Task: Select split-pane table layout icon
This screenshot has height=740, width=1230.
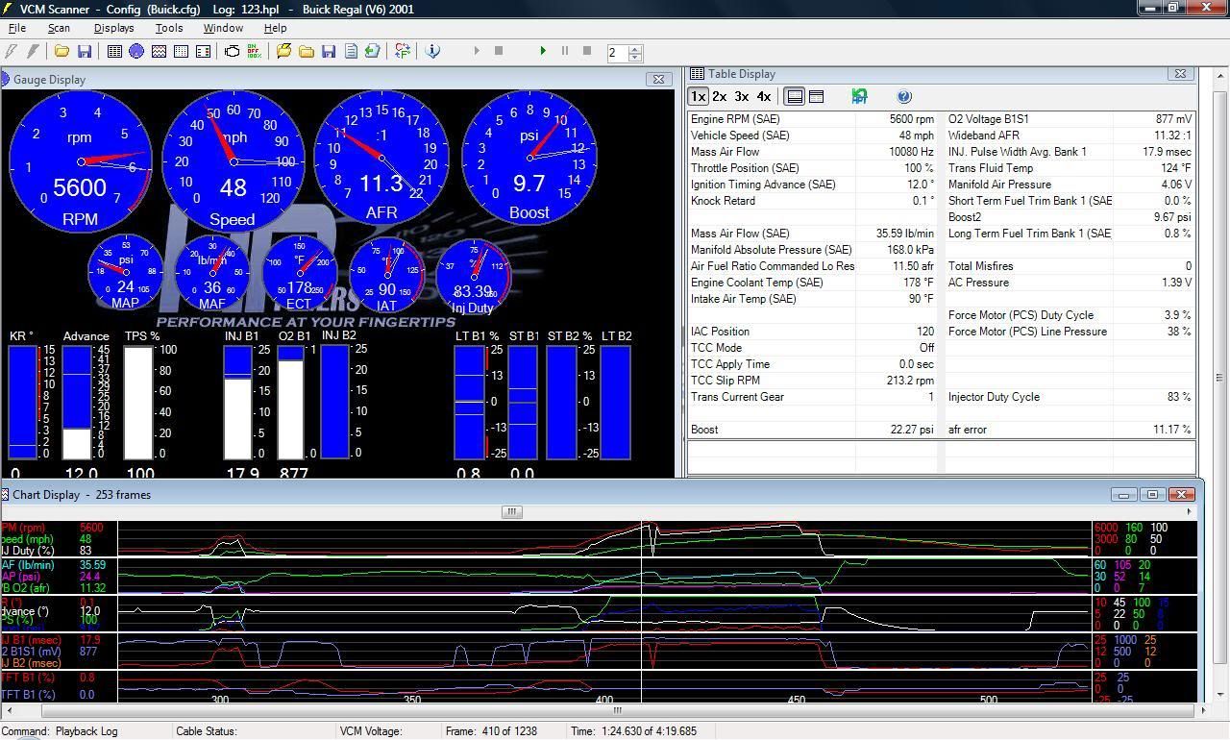Action: (816, 96)
